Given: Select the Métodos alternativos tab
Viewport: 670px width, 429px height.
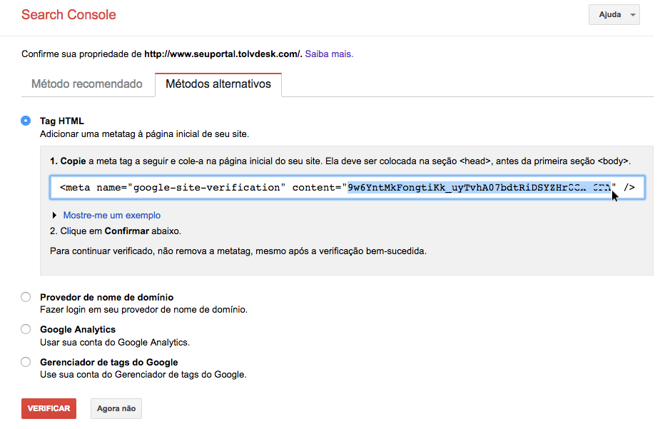Looking at the screenshot, I should point(218,84).
